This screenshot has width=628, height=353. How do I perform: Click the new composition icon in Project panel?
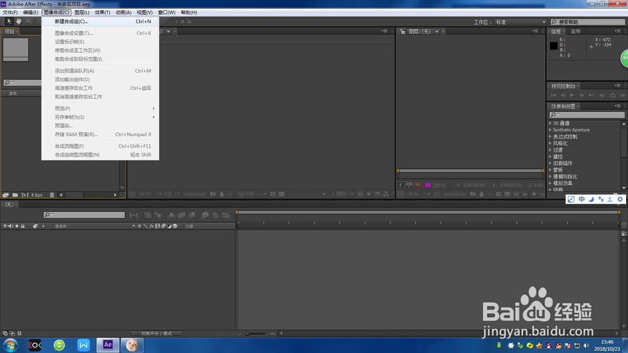(25, 195)
